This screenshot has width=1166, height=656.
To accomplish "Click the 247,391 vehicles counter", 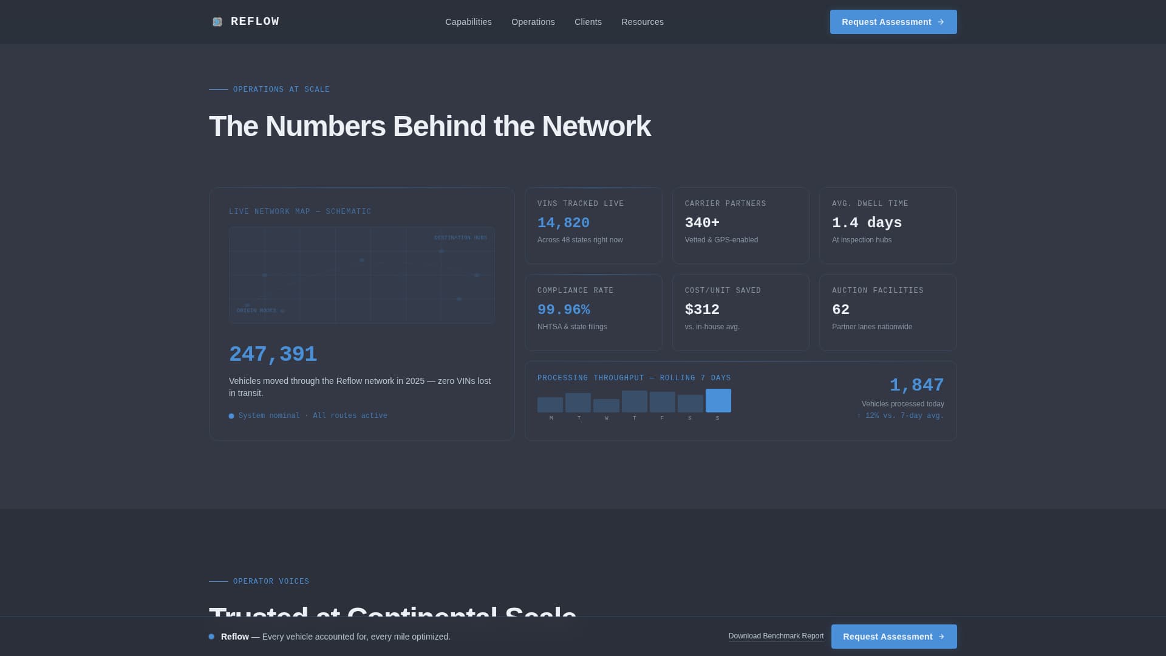I will click(273, 354).
